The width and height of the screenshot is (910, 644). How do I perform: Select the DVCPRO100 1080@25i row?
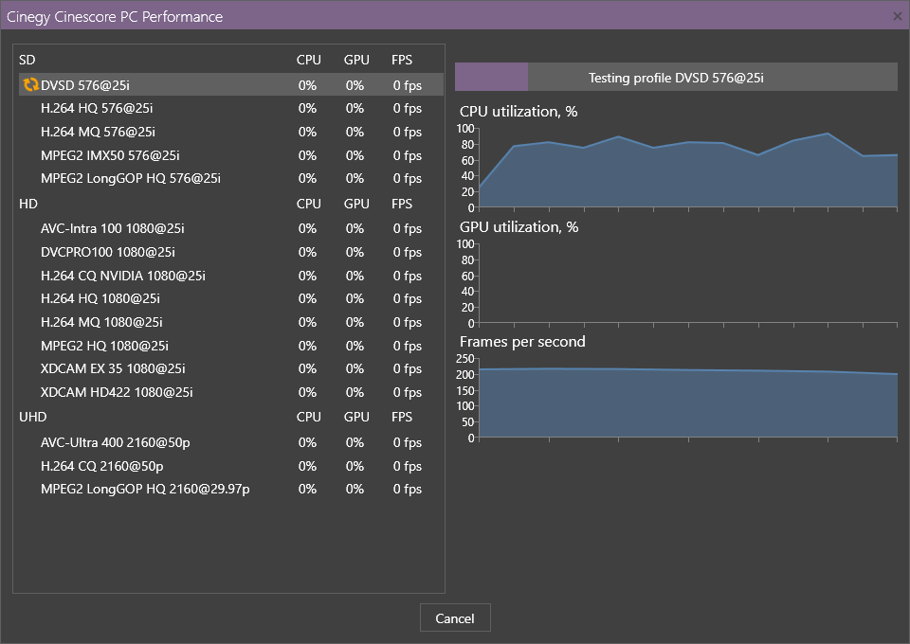(x=231, y=252)
